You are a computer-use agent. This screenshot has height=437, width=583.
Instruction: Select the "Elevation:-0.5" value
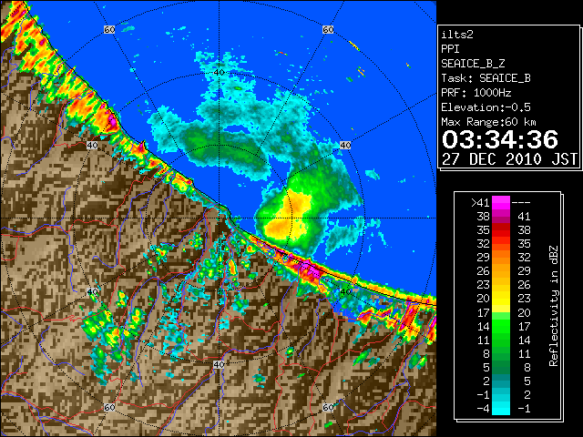486,107
